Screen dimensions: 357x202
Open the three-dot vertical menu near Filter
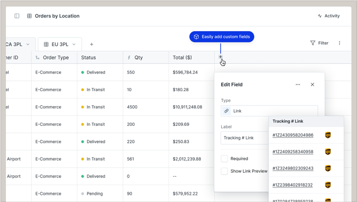pyautogui.click(x=340, y=43)
